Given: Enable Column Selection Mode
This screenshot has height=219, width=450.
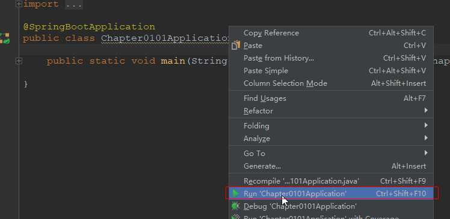Looking at the screenshot, I should click(x=331, y=83).
